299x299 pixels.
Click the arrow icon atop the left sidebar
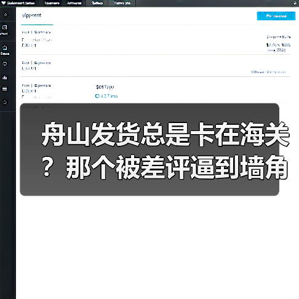pos(6,15)
